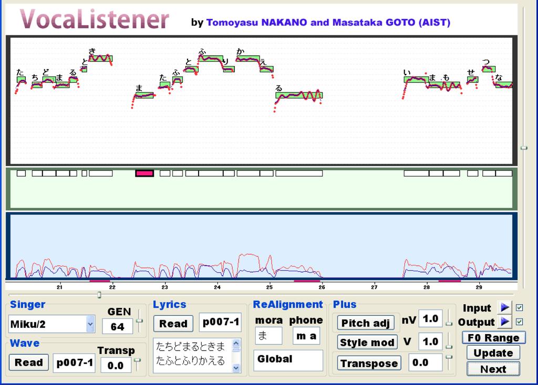Click the value field beside Transpose button
538x385 pixels.
click(x=425, y=363)
